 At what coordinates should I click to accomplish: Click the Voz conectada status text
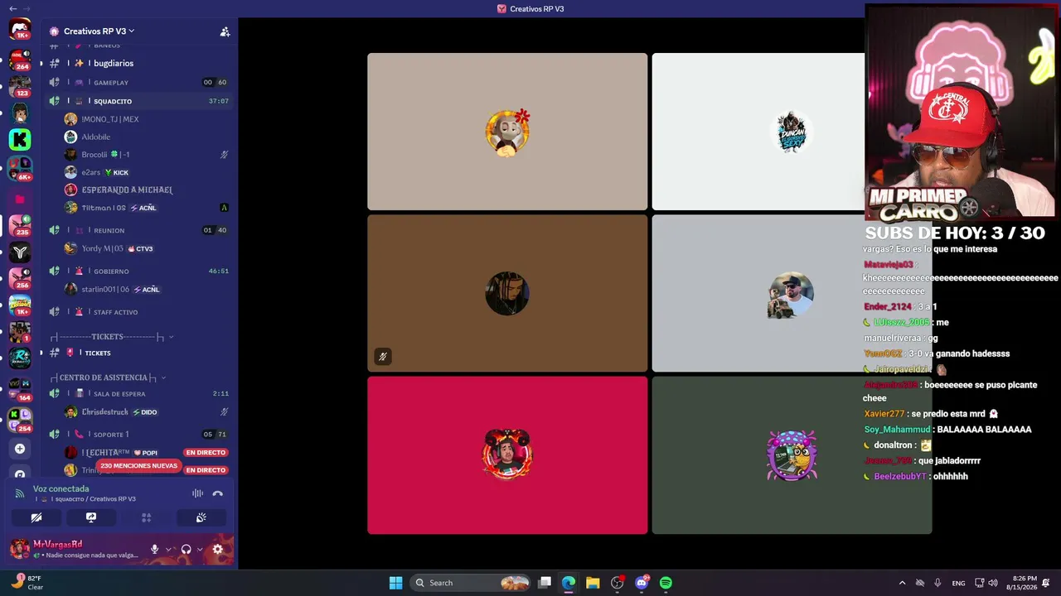click(61, 488)
